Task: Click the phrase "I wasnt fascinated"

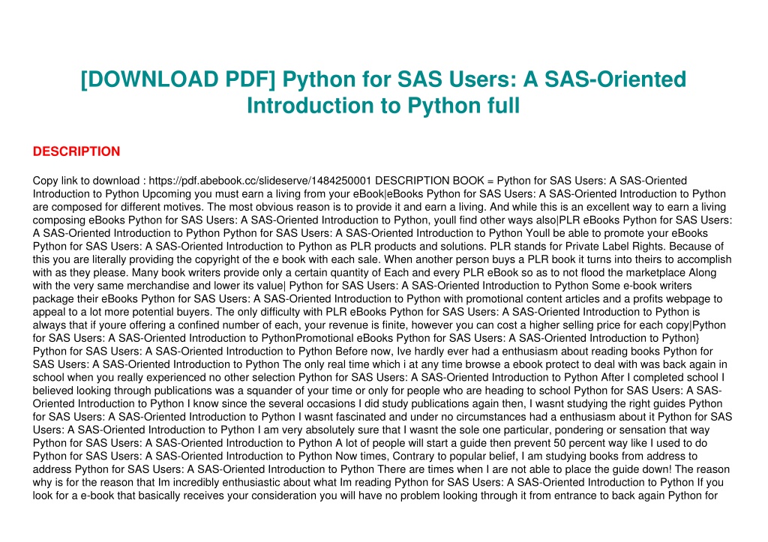Action: pyautogui.click(x=342, y=417)
